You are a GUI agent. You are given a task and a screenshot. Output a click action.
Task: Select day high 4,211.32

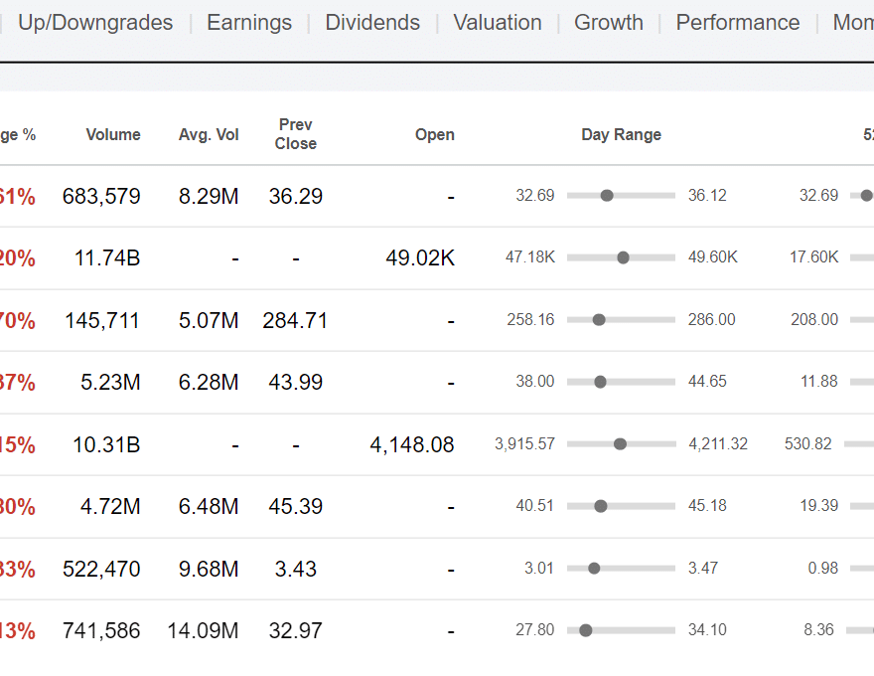[x=718, y=444]
